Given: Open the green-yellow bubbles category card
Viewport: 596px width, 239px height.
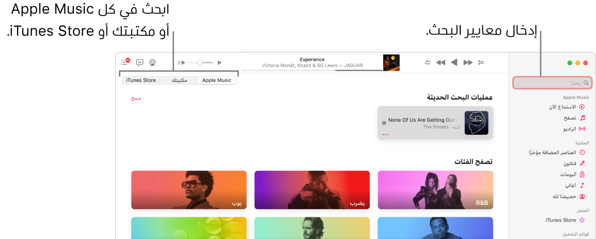Looking at the screenshot, I should click(189, 228).
